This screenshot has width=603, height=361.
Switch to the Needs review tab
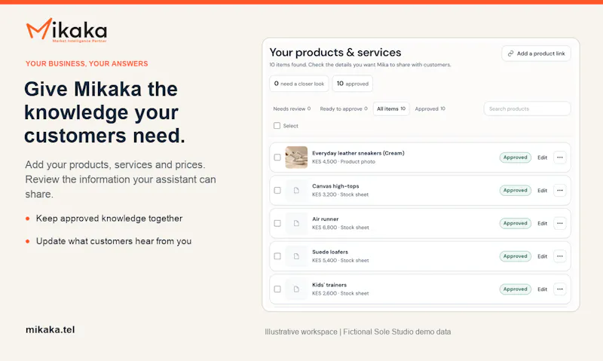[x=292, y=109]
